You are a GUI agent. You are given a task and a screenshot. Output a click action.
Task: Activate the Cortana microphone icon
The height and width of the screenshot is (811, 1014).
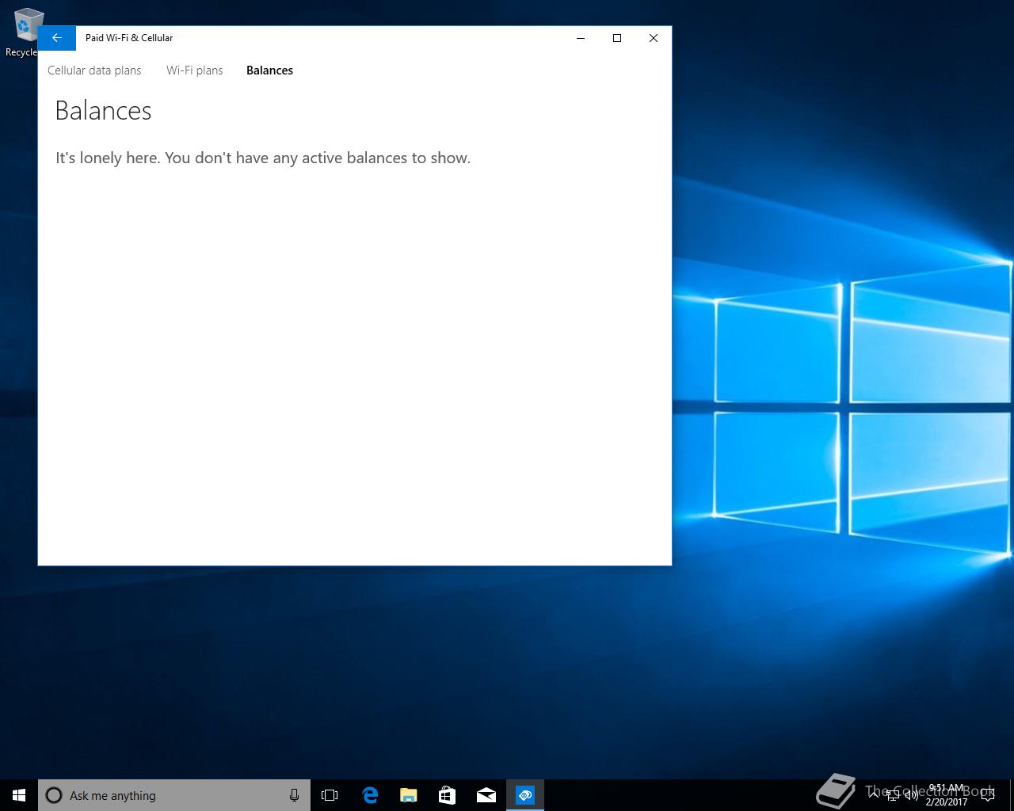click(294, 795)
